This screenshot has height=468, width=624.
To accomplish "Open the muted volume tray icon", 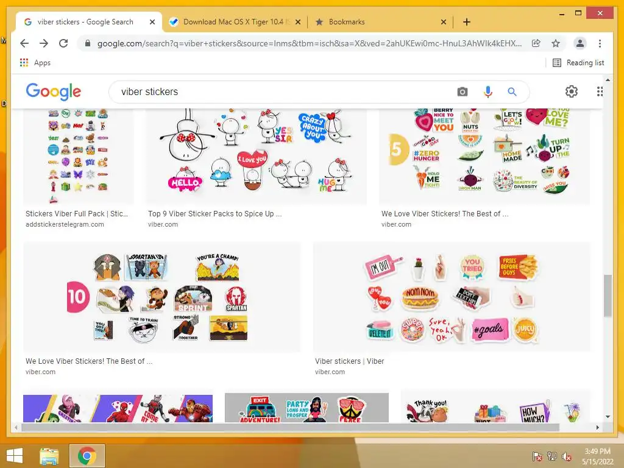I will click(566, 456).
